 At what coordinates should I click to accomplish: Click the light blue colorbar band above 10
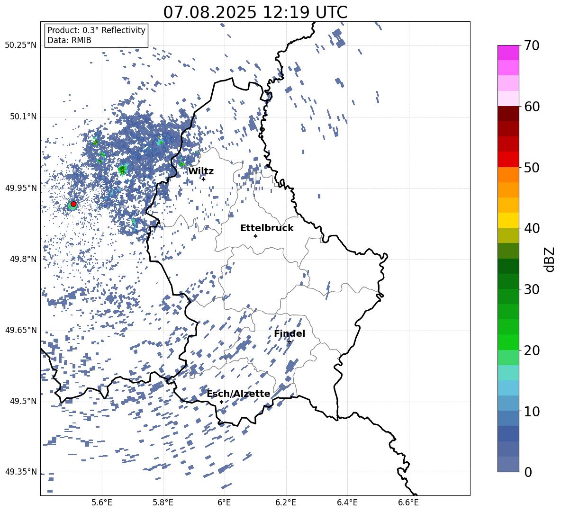[x=508, y=388]
